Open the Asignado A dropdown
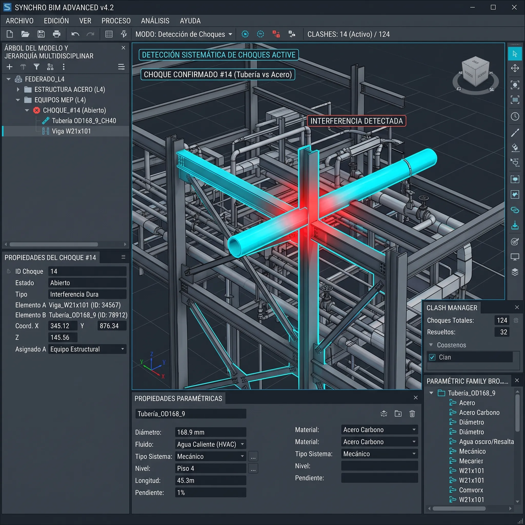 tap(87, 349)
